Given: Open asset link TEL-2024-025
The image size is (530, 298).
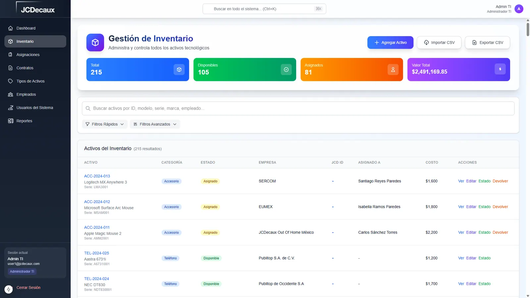Looking at the screenshot, I should [96, 253].
